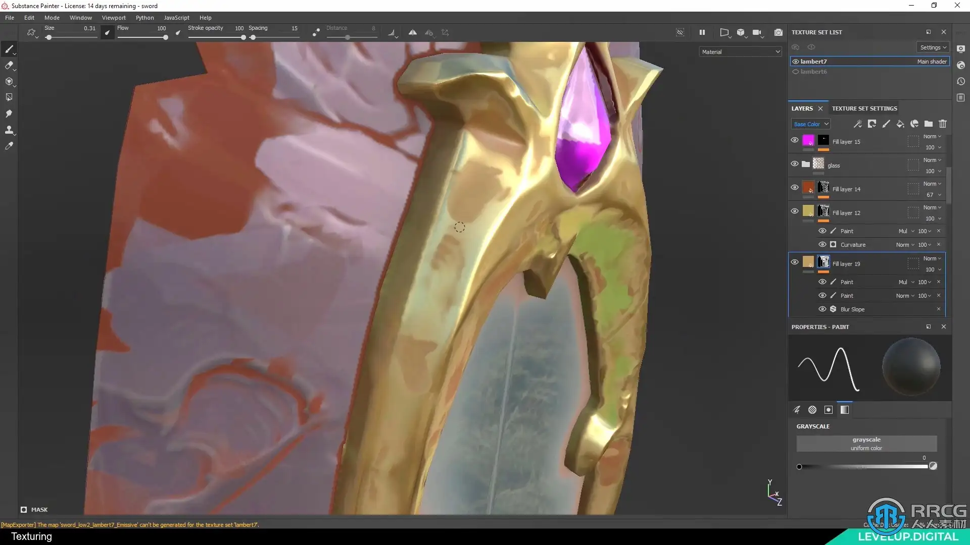Delete layer with trash icon

pos(942,124)
